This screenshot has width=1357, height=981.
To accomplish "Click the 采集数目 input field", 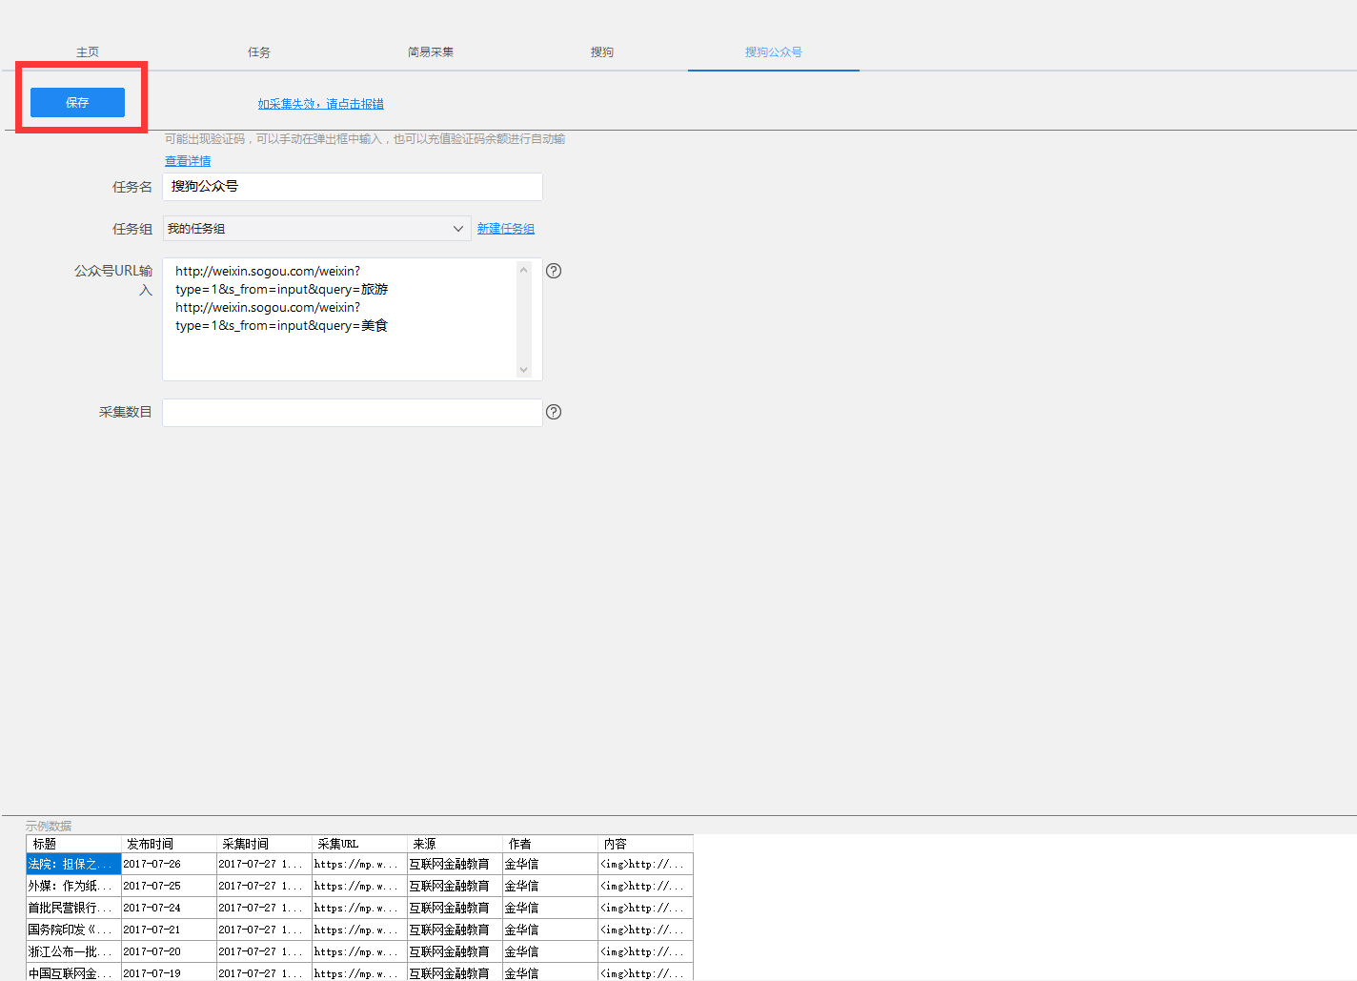I will pos(353,413).
